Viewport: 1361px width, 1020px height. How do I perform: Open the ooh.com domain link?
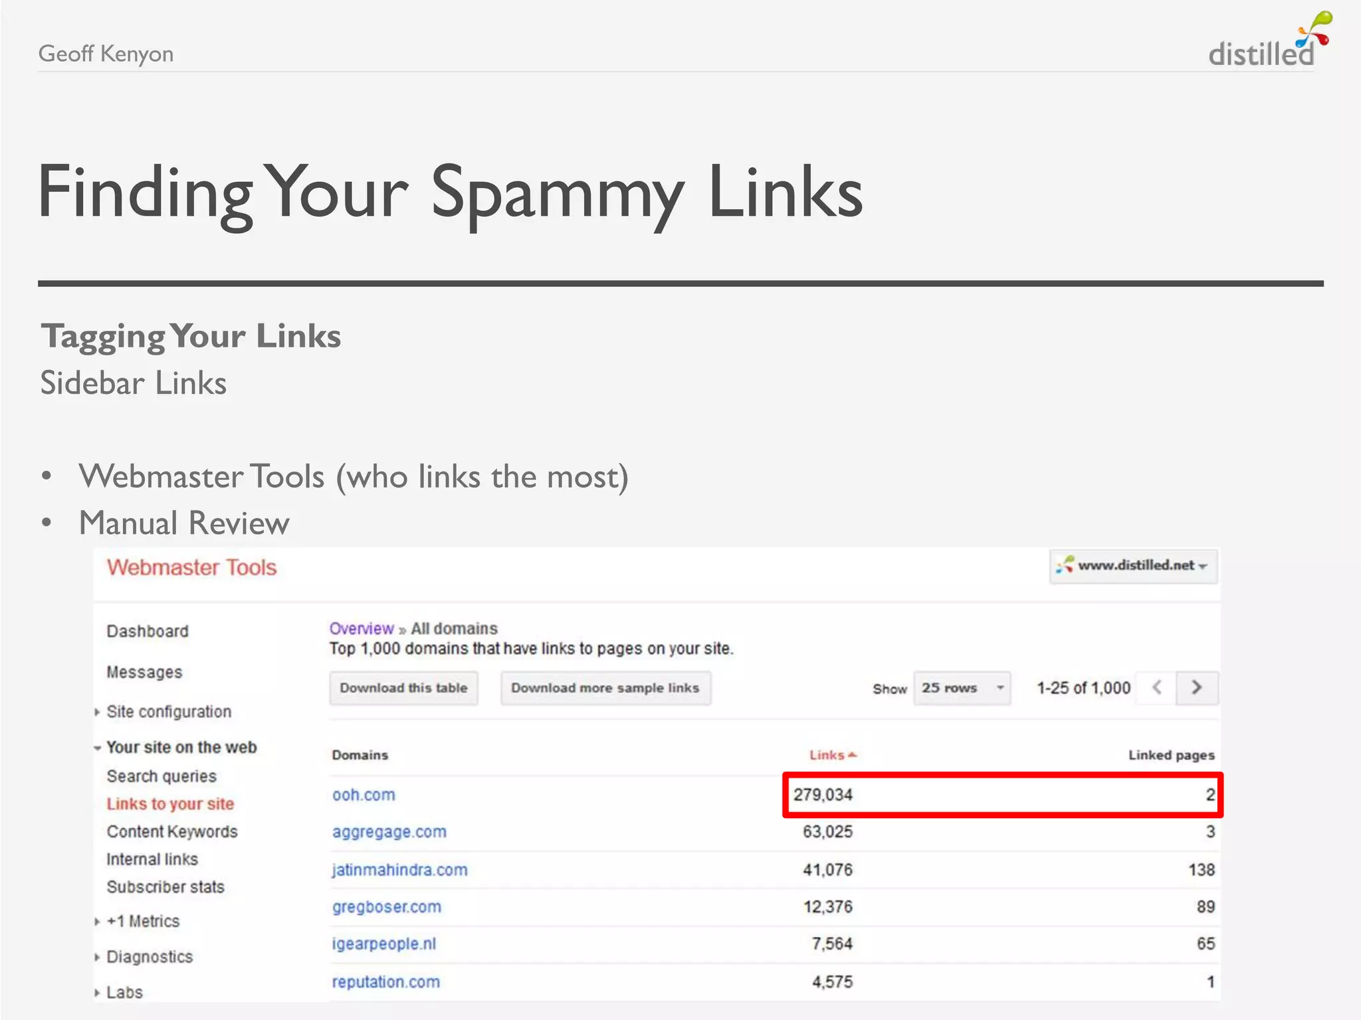pyautogui.click(x=364, y=795)
